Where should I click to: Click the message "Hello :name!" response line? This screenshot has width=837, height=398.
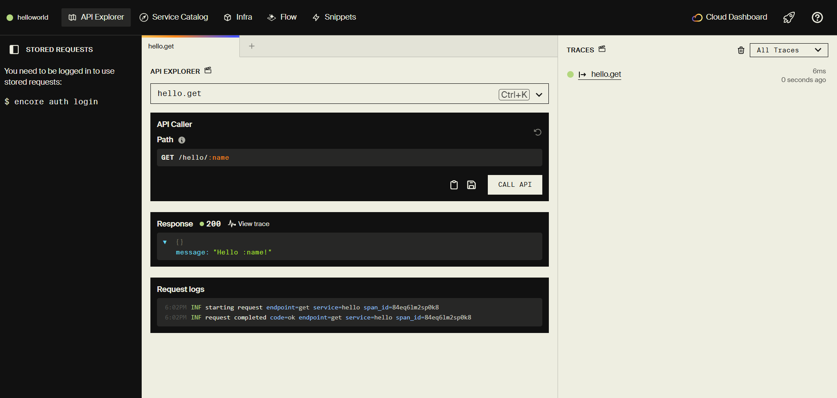pyautogui.click(x=224, y=252)
